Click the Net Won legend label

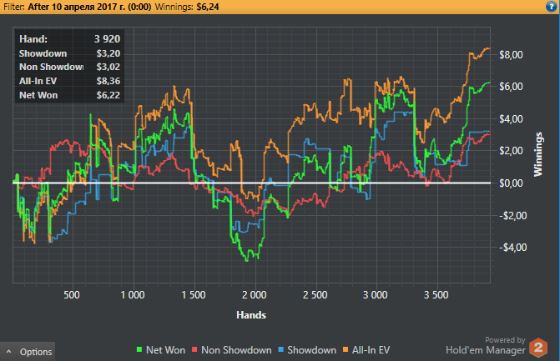click(166, 350)
